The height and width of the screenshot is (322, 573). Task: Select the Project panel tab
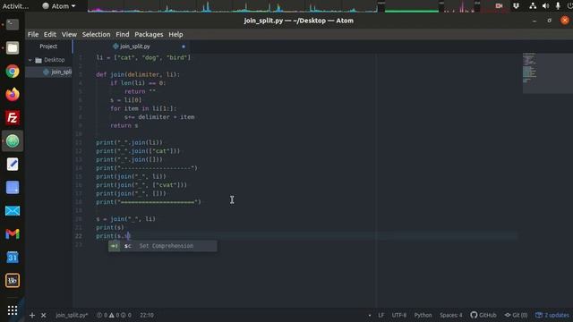[x=48, y=47]
